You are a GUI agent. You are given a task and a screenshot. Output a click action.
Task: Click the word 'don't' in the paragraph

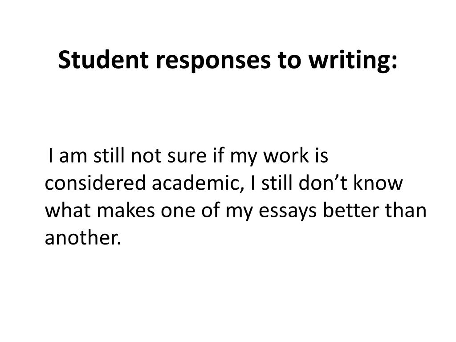[323, 183]
